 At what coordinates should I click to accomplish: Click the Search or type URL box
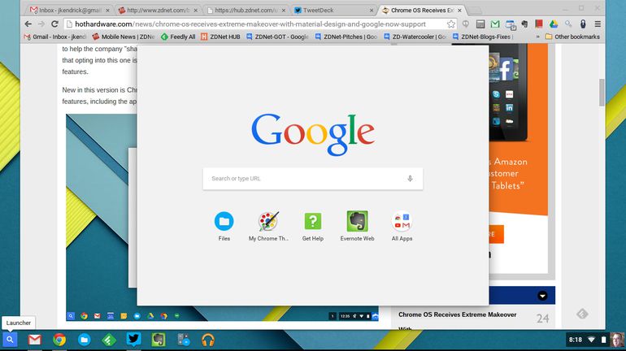[313, 179]
